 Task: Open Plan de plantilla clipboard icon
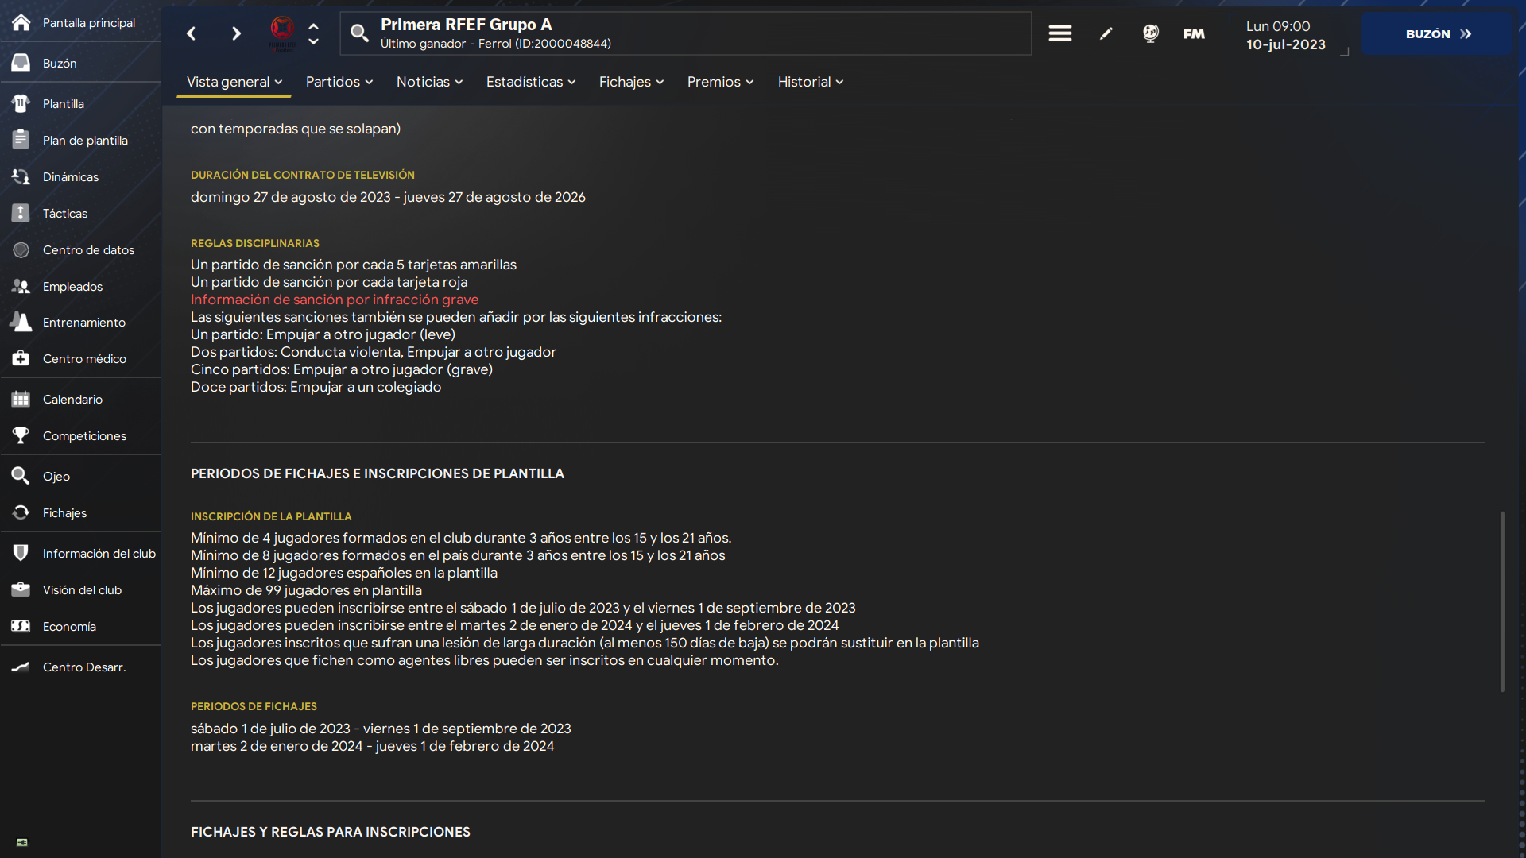pyautogui.click(x=21, y=140)
